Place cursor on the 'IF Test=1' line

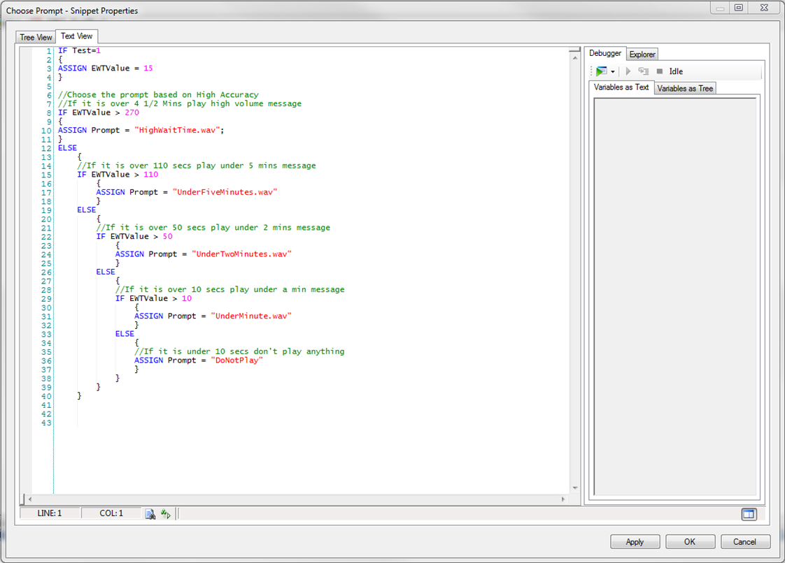[x=79, y=50]
